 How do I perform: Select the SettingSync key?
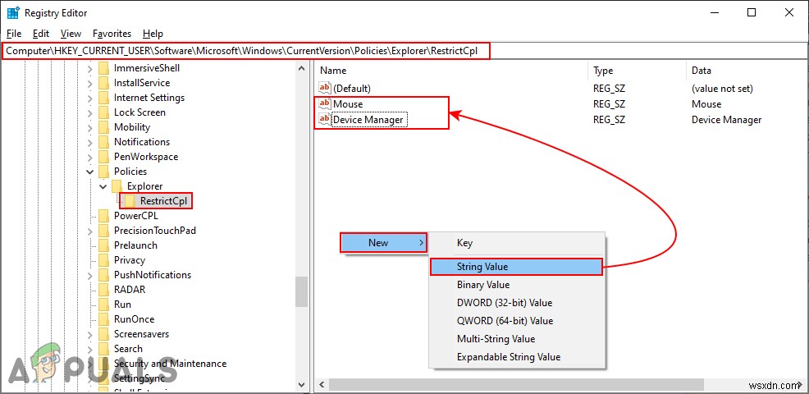139,378
